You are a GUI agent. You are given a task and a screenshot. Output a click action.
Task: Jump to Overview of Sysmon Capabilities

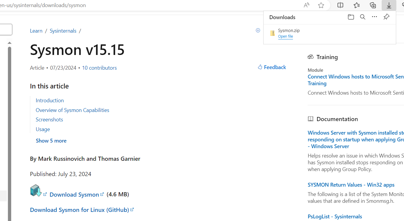pyautogui.click(x=72, y=110)
